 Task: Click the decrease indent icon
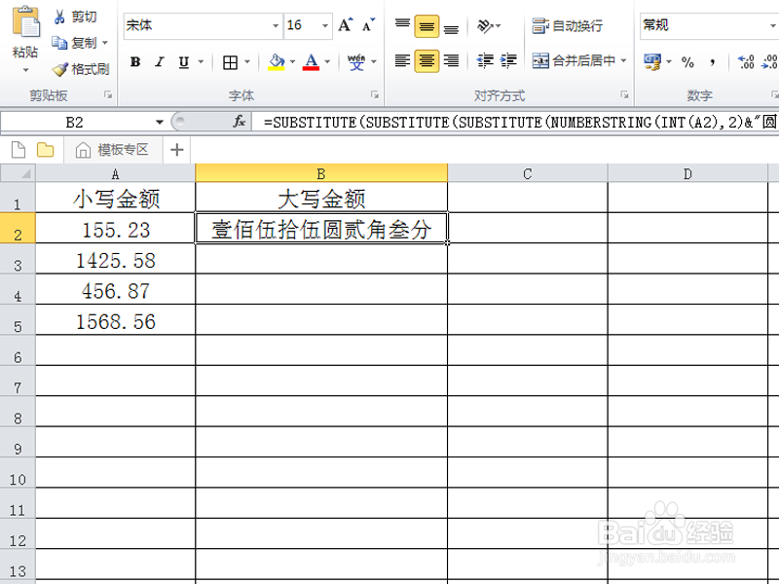[x=485, y=61]
